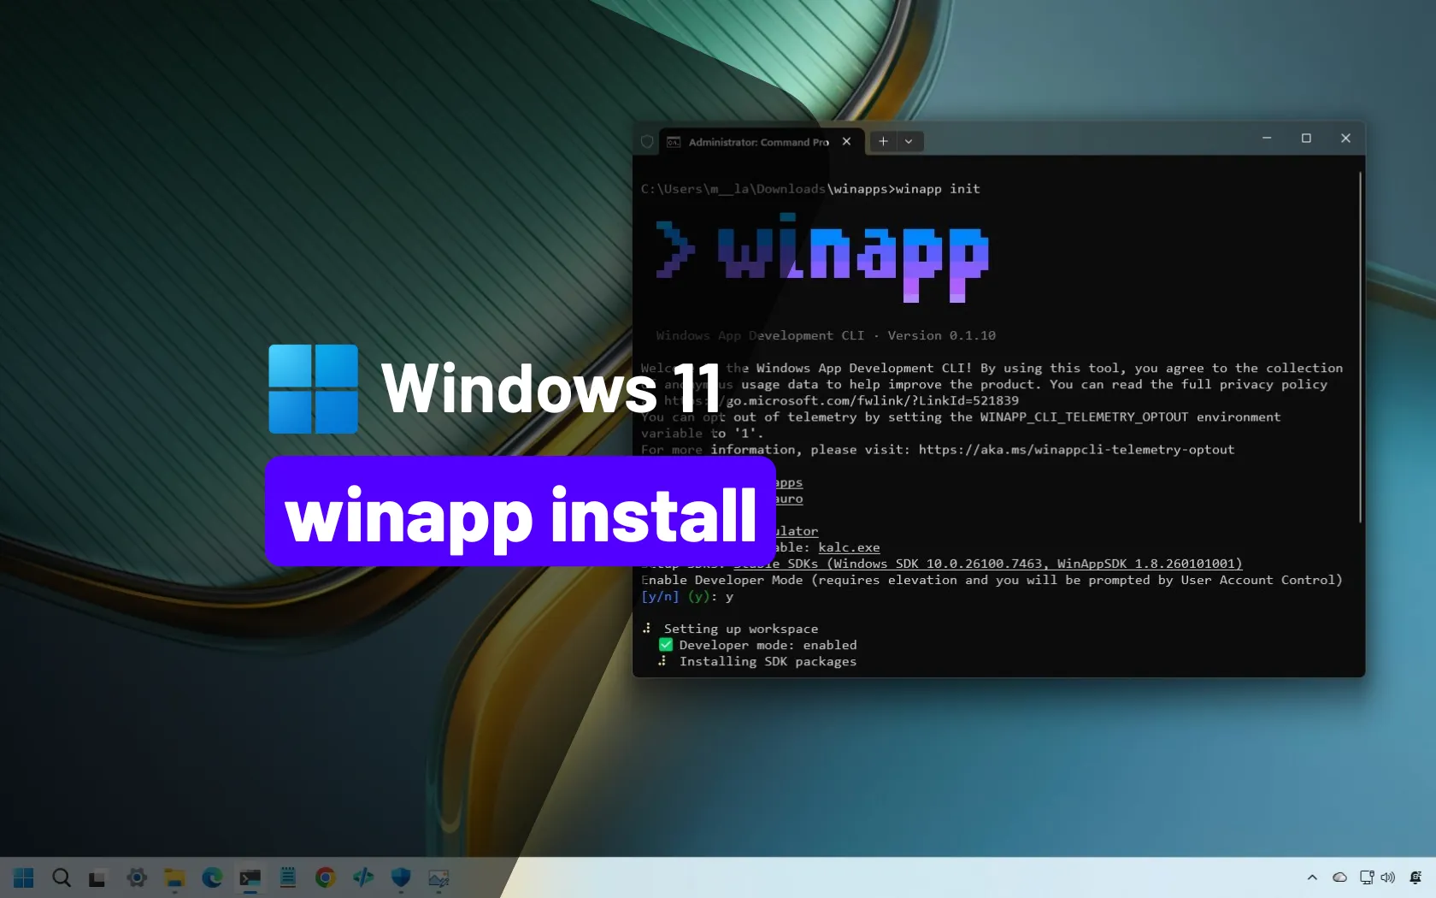Launch Google Chrome from the taskbar
The height and width of the screenshot is (898, 1436).
click(326, 877)
